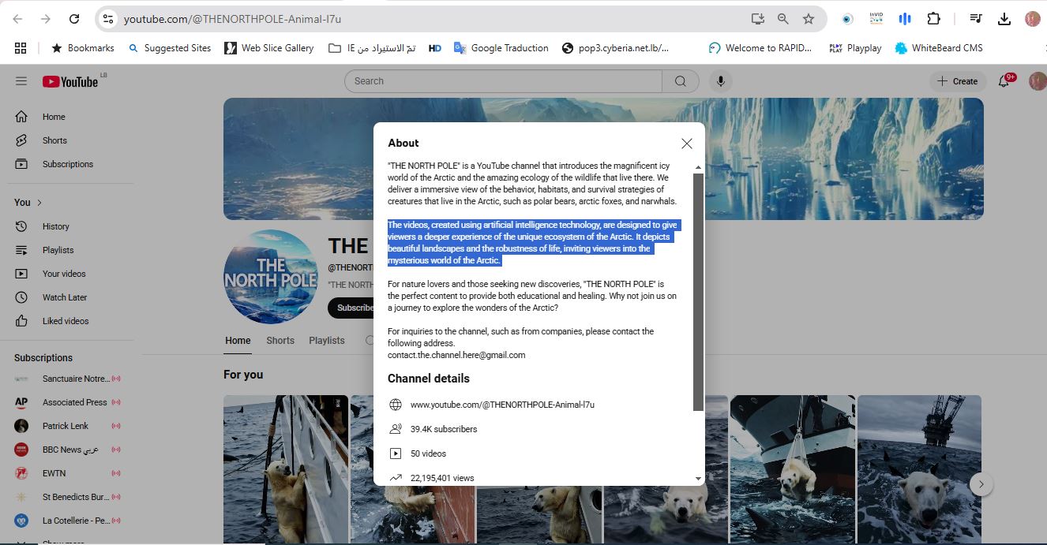Open the YouTube hamburger guide menu
Screen dimensions: 1047x545
[21, 81]
